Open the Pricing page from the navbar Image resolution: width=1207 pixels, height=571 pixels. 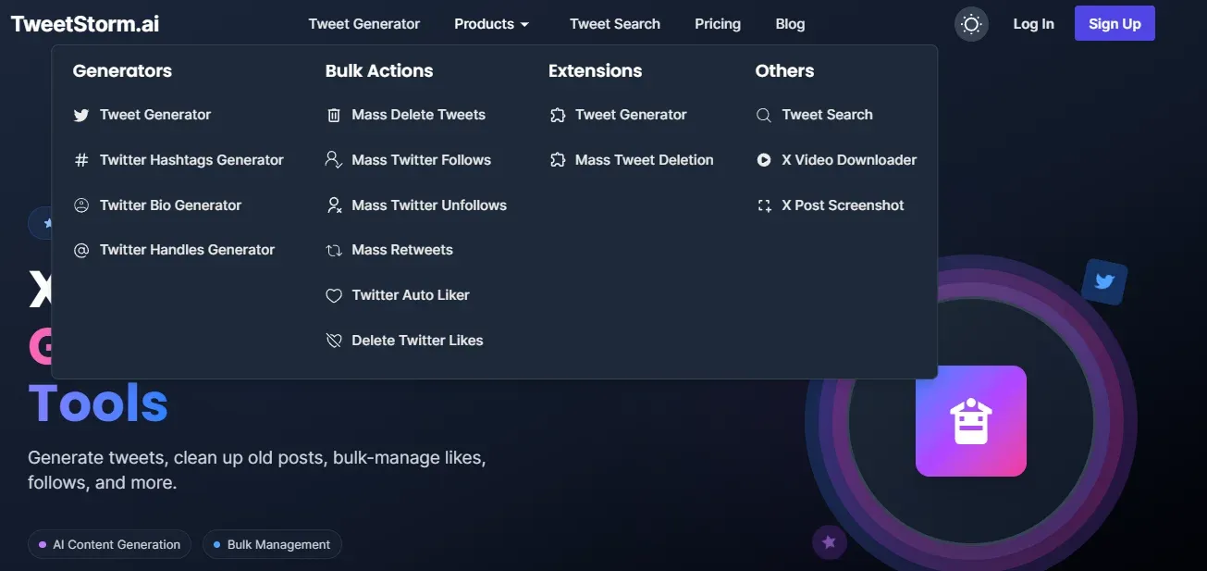coord(718,23)
